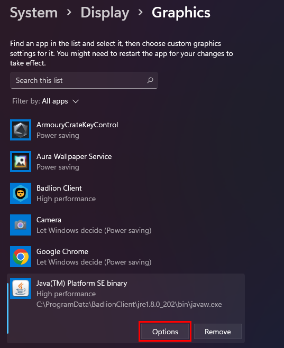The image size is (284, 348).
Task: Go back to System in breadcrumb
Action: (34, 13)
